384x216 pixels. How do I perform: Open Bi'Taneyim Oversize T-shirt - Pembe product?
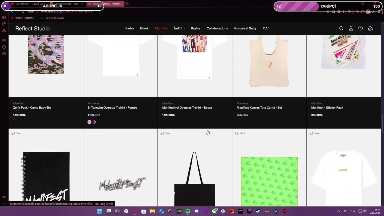(112, 108)
